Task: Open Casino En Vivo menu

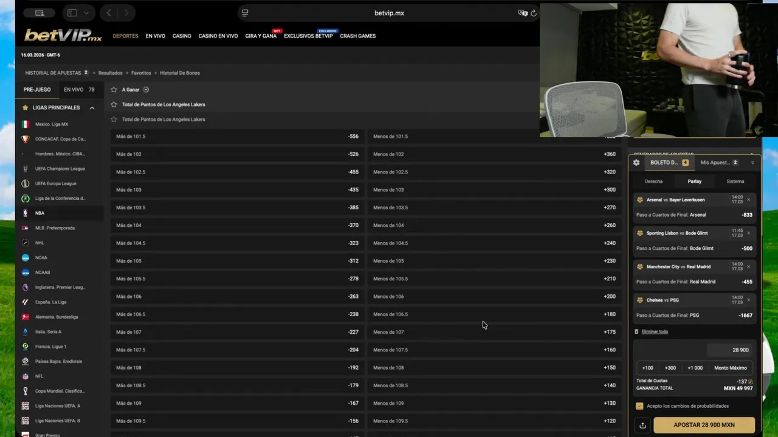Action: [x=218, y=36]
